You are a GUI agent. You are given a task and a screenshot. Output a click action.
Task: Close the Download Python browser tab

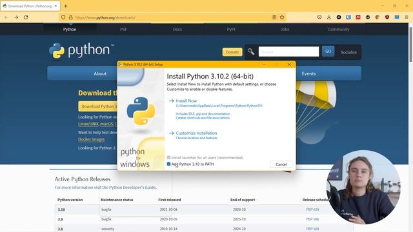(x=55, y=6)
